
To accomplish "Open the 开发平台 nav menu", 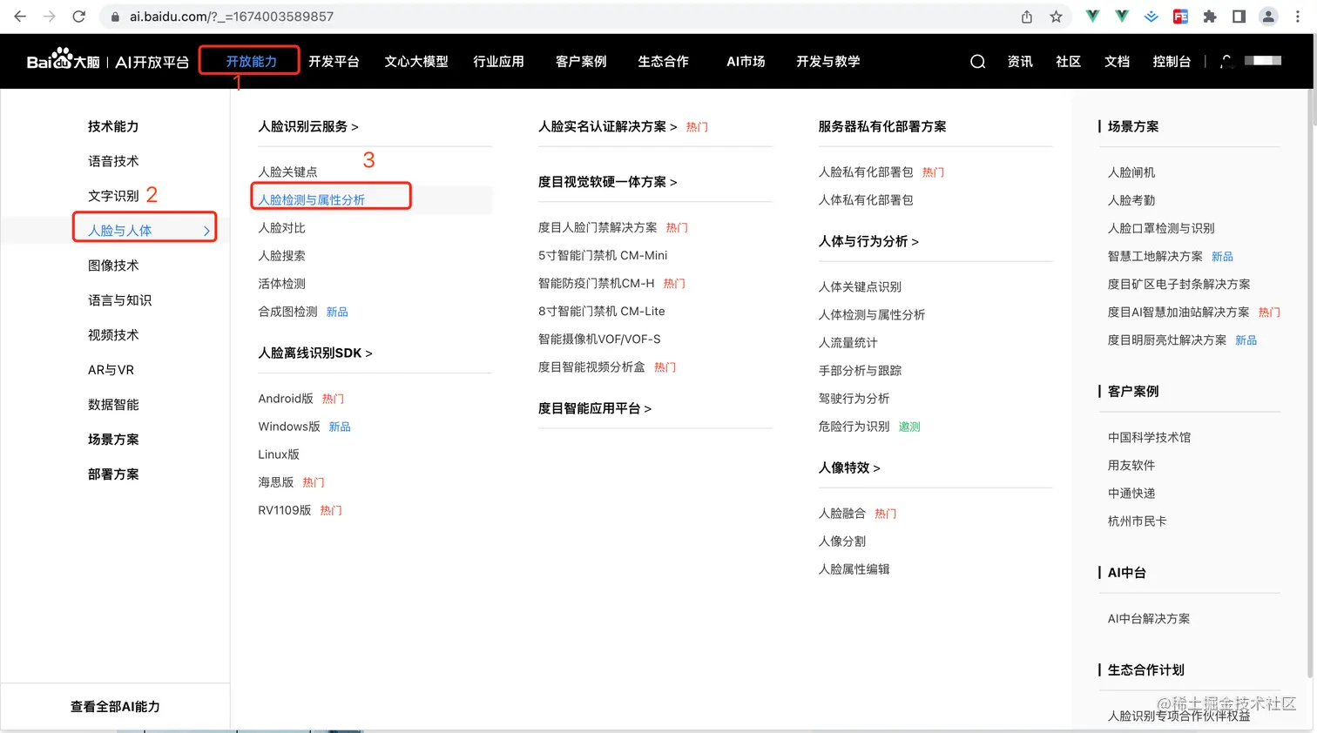I will coord(334,61).
